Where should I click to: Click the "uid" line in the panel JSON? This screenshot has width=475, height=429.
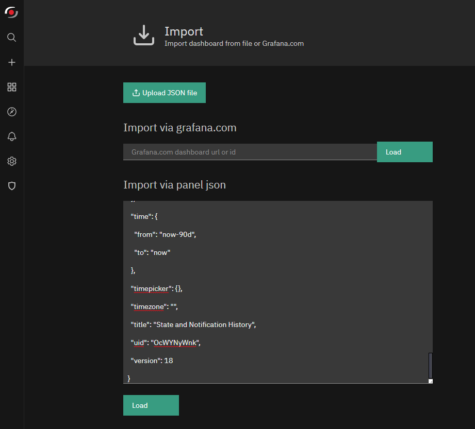166,343
